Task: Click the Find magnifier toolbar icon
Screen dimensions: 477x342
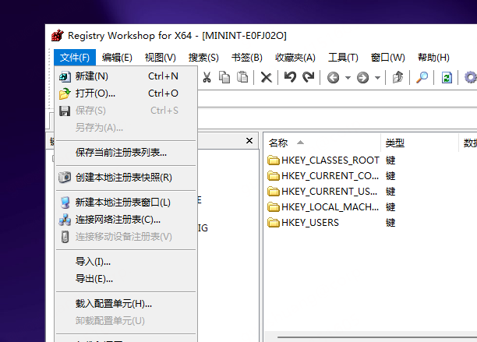Action: point(422,77)
